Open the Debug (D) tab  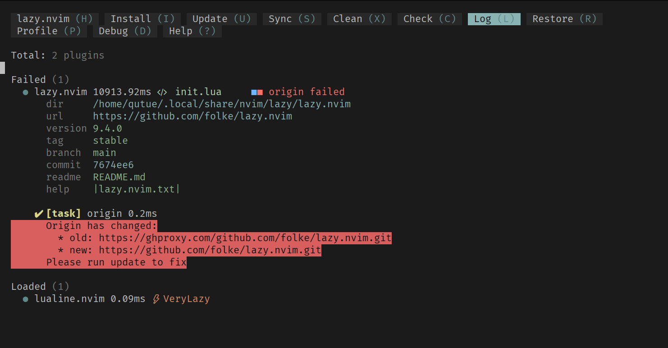tap(125, 31)
